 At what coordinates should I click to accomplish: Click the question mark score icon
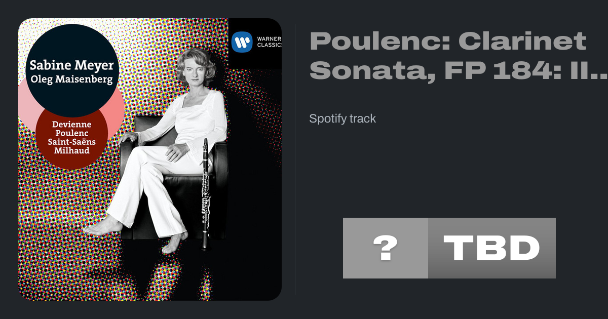click(x=385, y=248)
